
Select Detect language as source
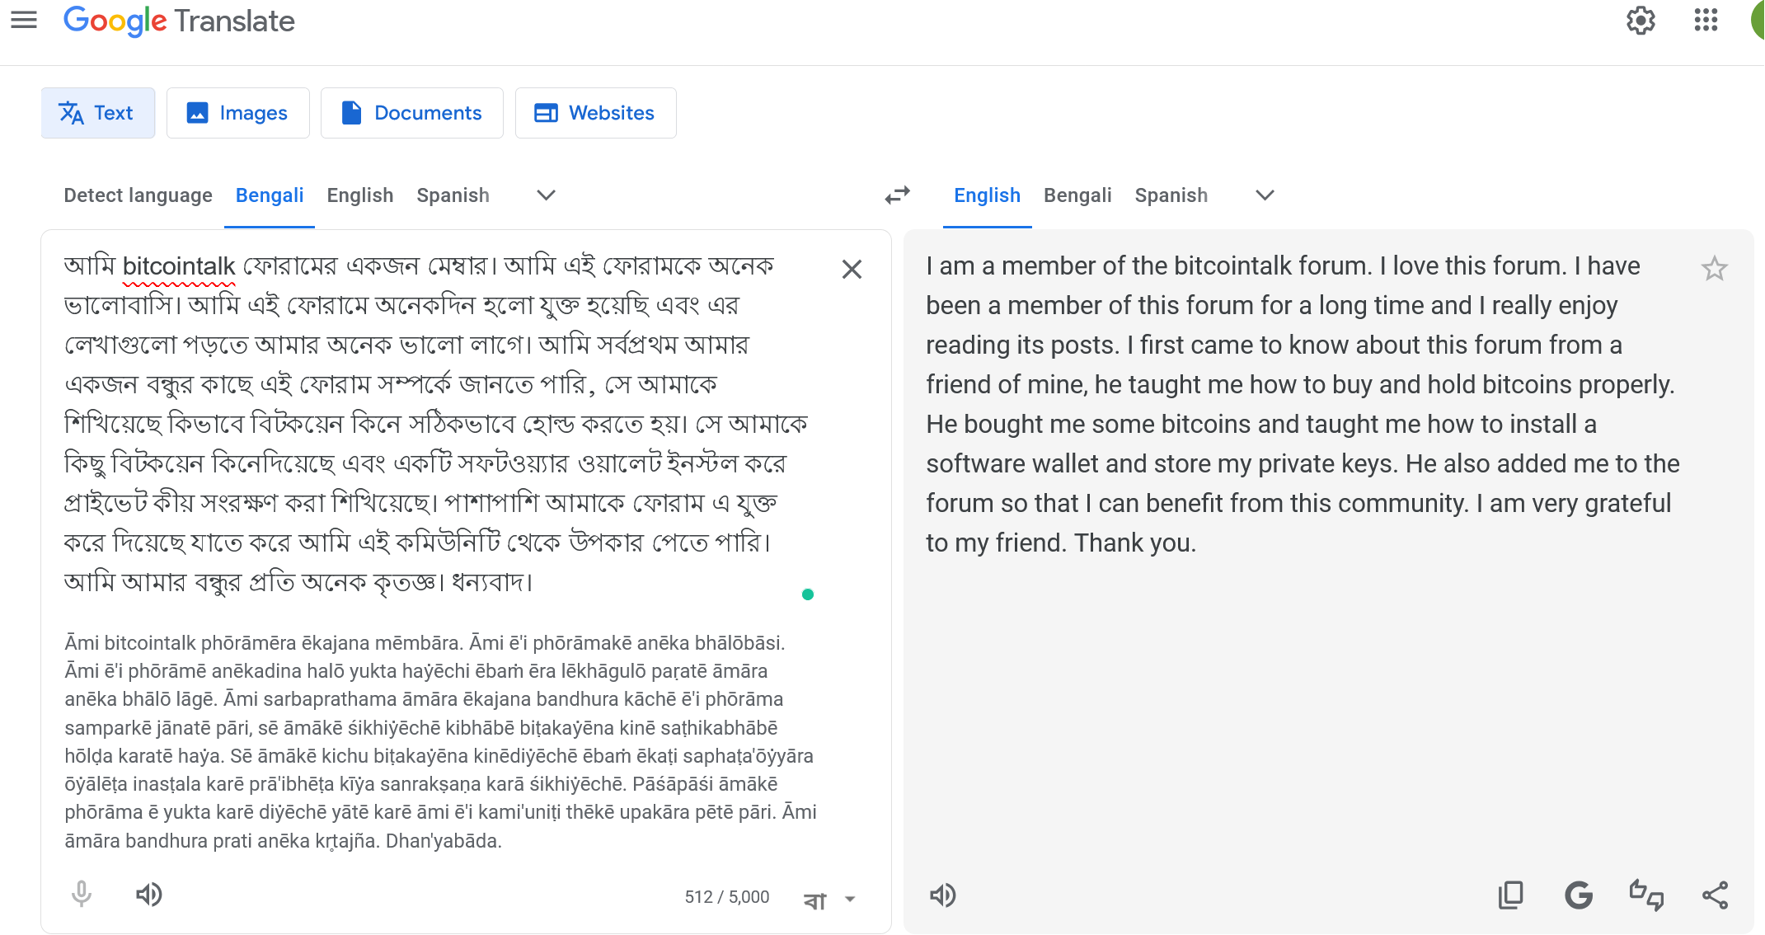(138, 195)
